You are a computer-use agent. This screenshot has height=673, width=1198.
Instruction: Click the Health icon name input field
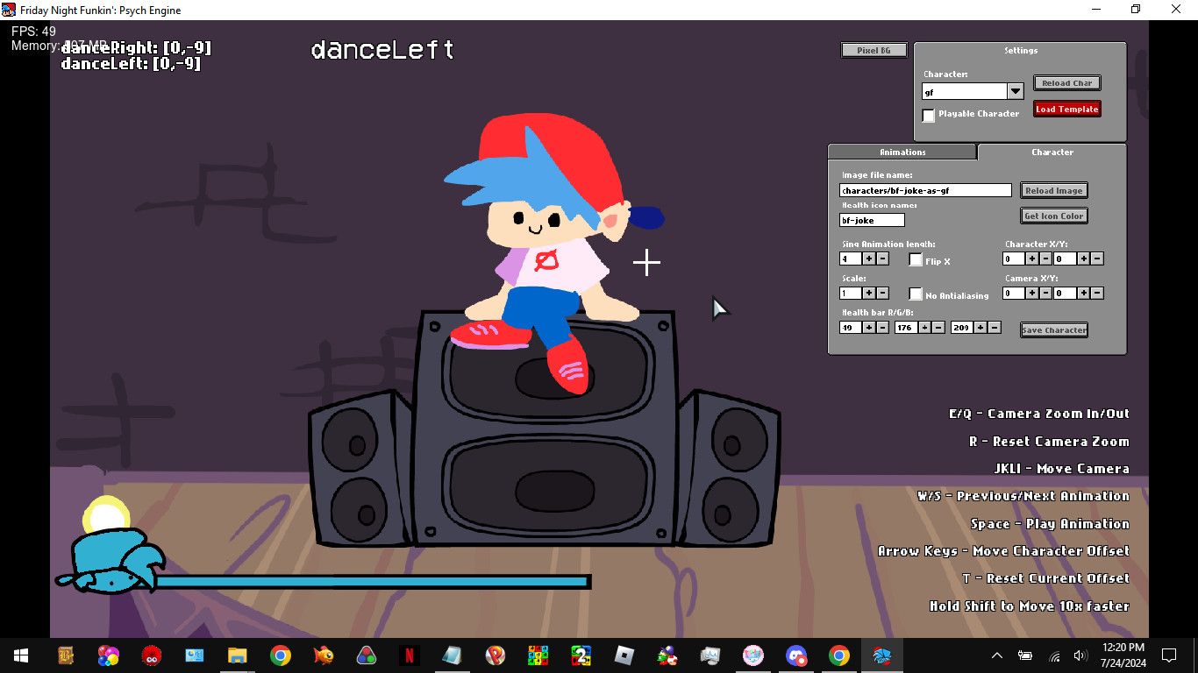[871, 220]
